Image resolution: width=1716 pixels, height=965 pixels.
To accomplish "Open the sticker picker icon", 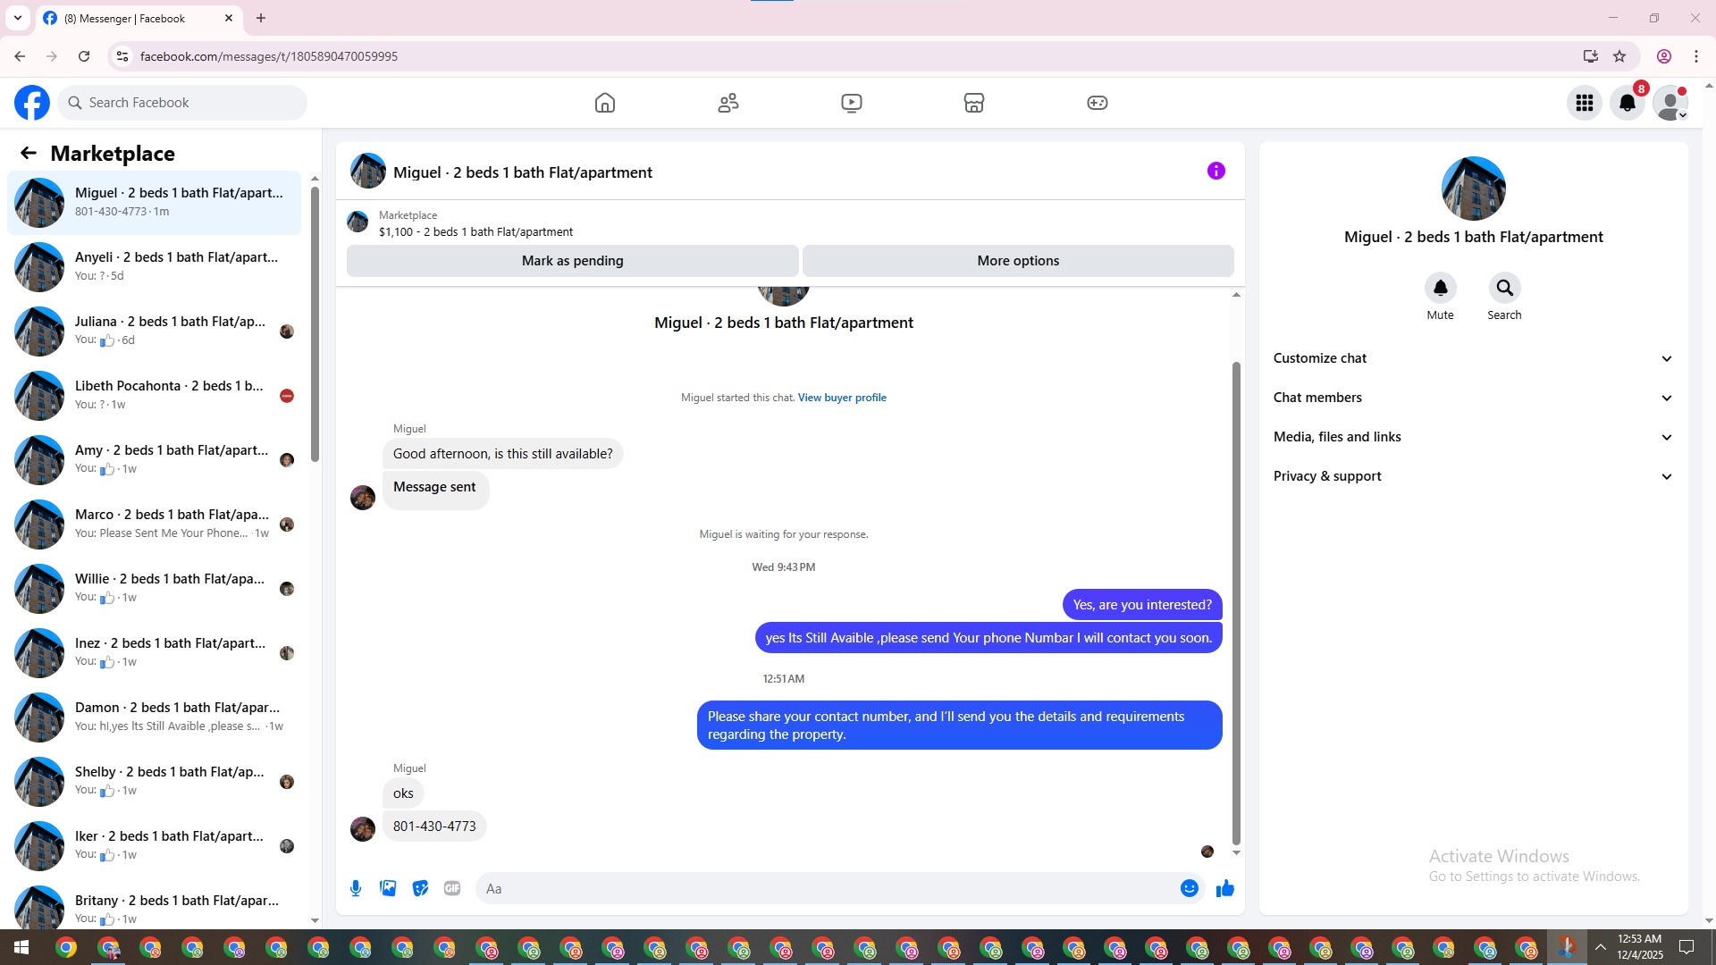I will (x=420, y=888).
